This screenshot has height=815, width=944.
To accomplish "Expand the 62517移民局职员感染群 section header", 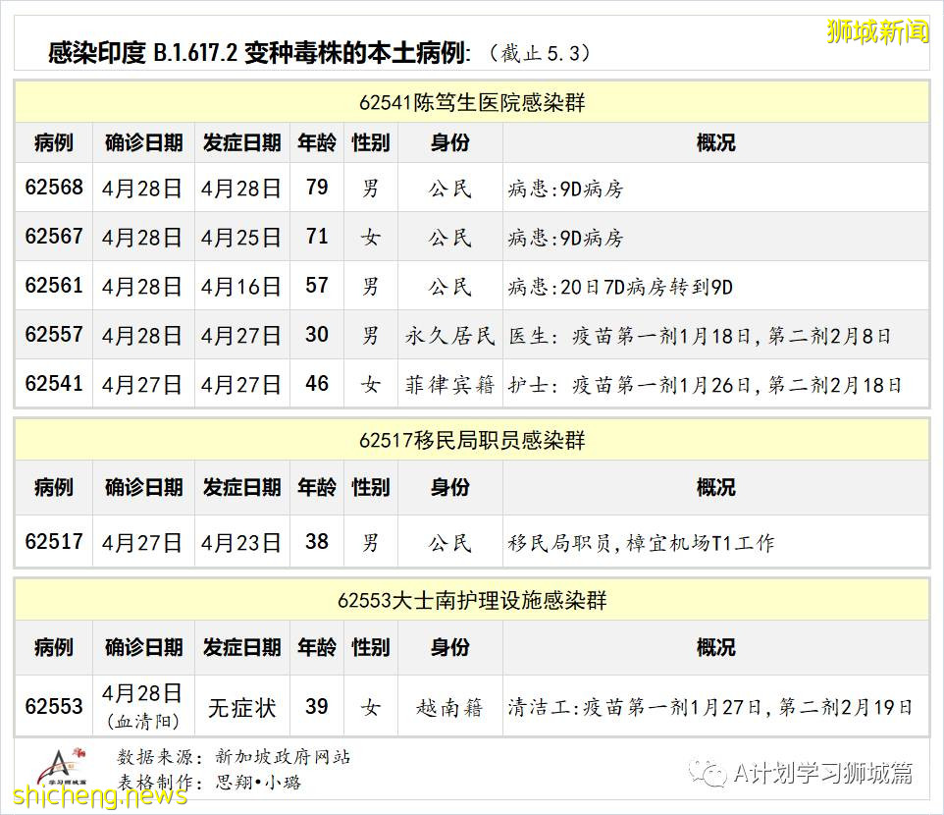I will 472,443.
